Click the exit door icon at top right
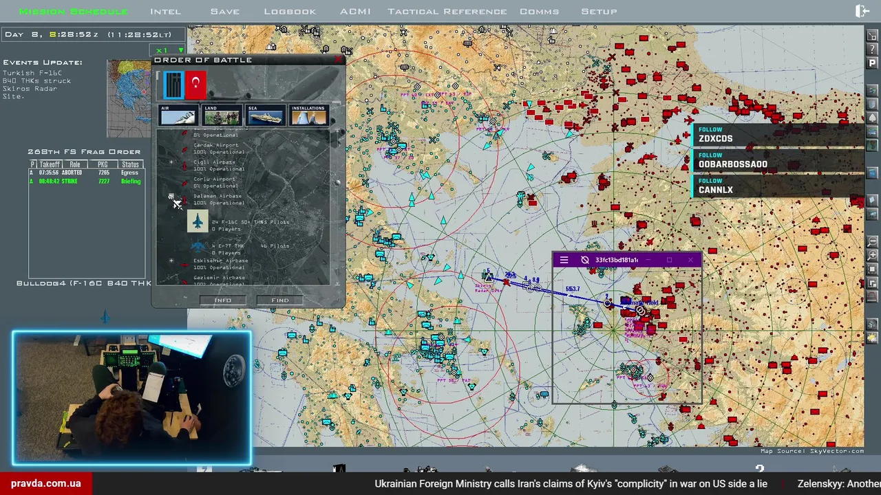The width and height of the screenshot is (881, 495). (862, 11)
